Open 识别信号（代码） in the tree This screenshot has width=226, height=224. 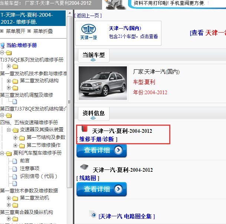[39, 176]
